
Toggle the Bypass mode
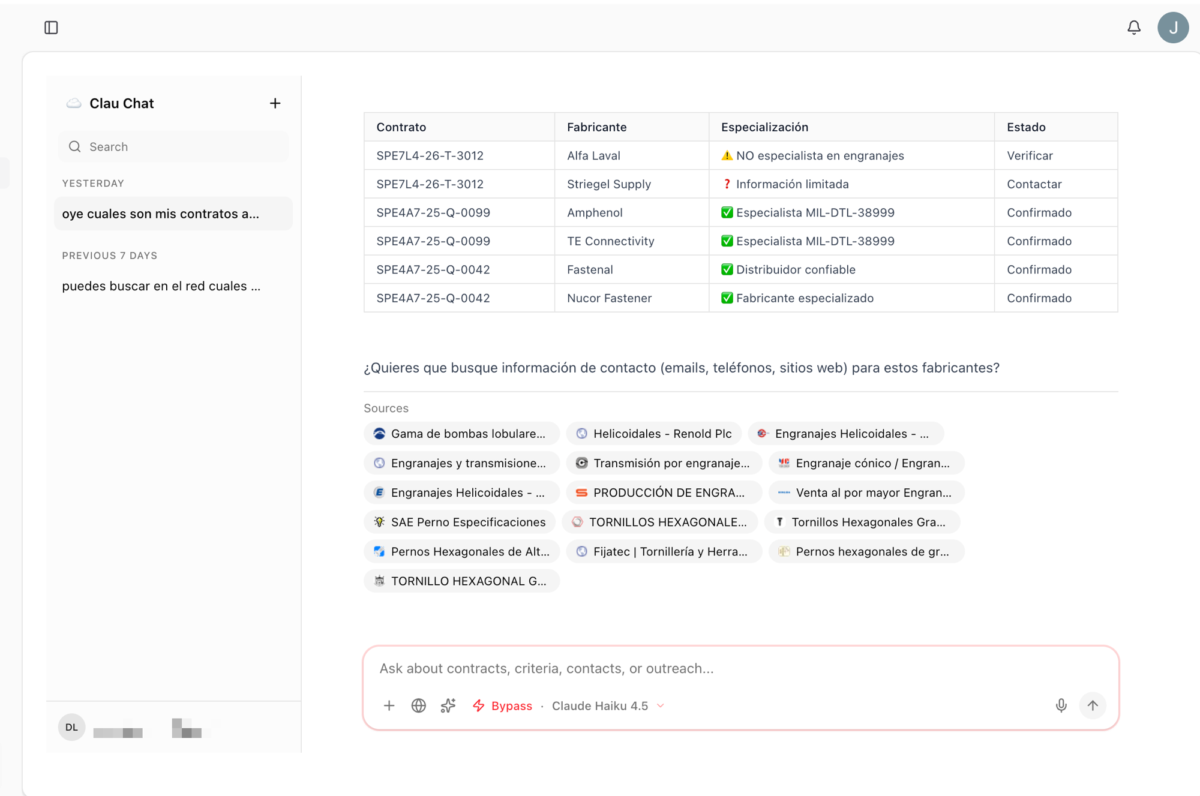click(502, 705)
